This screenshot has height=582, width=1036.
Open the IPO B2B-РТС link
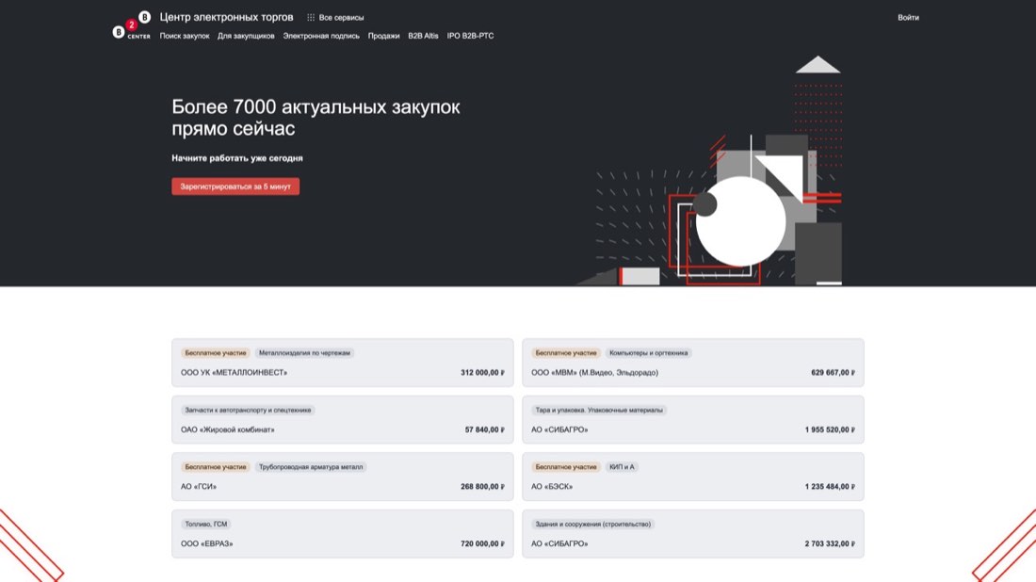pyautogui.click(x=470, y=37)
